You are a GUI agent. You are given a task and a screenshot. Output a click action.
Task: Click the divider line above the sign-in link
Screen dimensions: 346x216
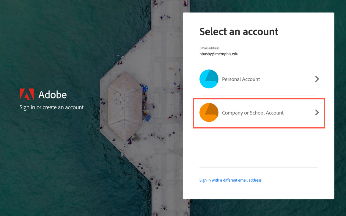coord(258,168)
